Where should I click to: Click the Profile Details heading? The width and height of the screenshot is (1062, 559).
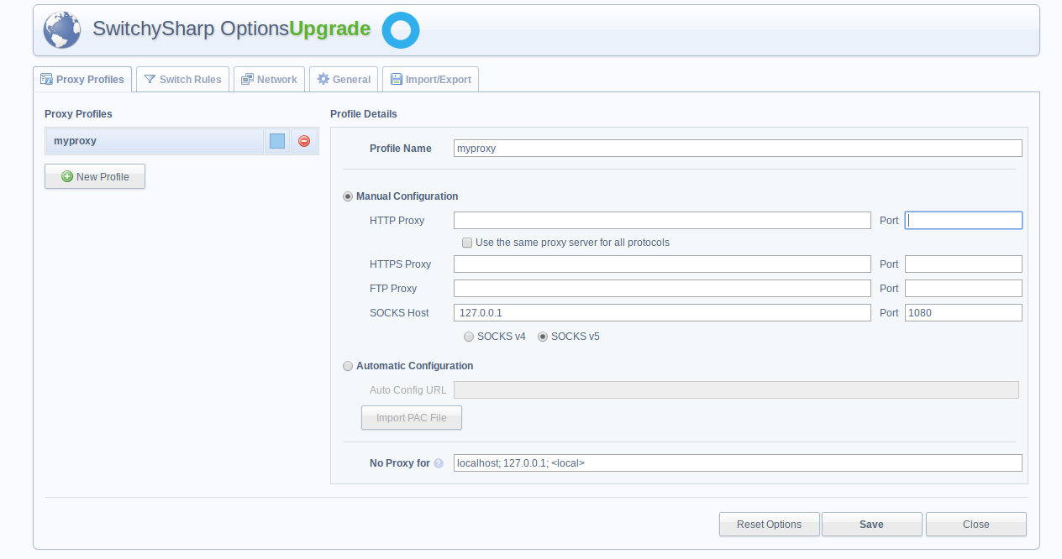(364, 114)
